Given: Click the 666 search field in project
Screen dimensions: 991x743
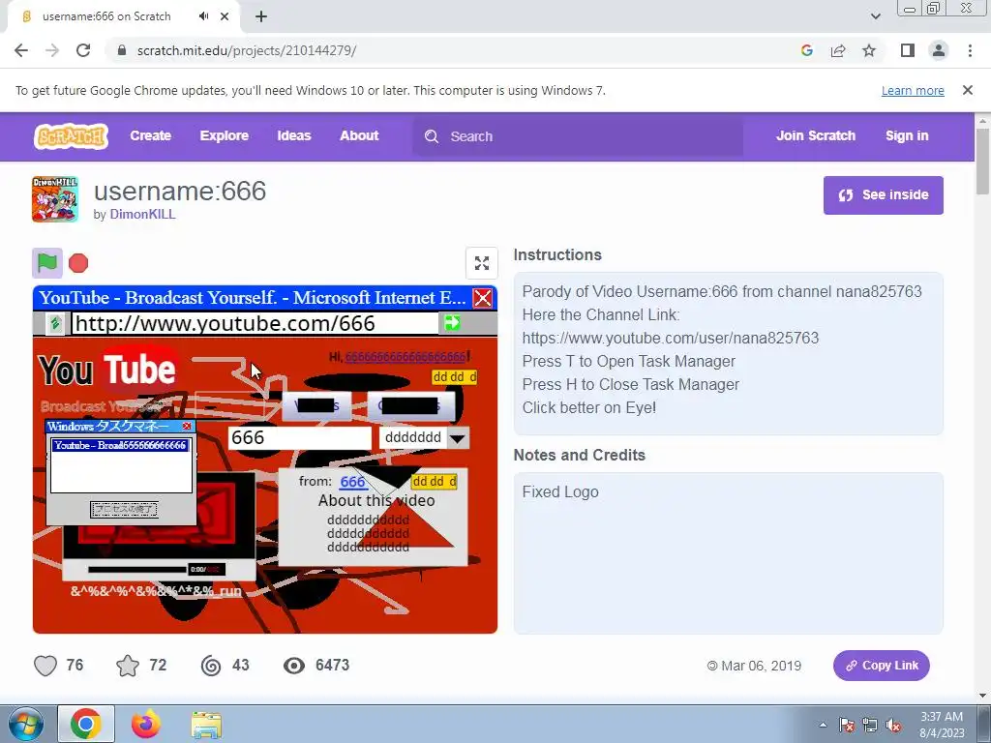Looking at the screenshot, I should (300, 438).
